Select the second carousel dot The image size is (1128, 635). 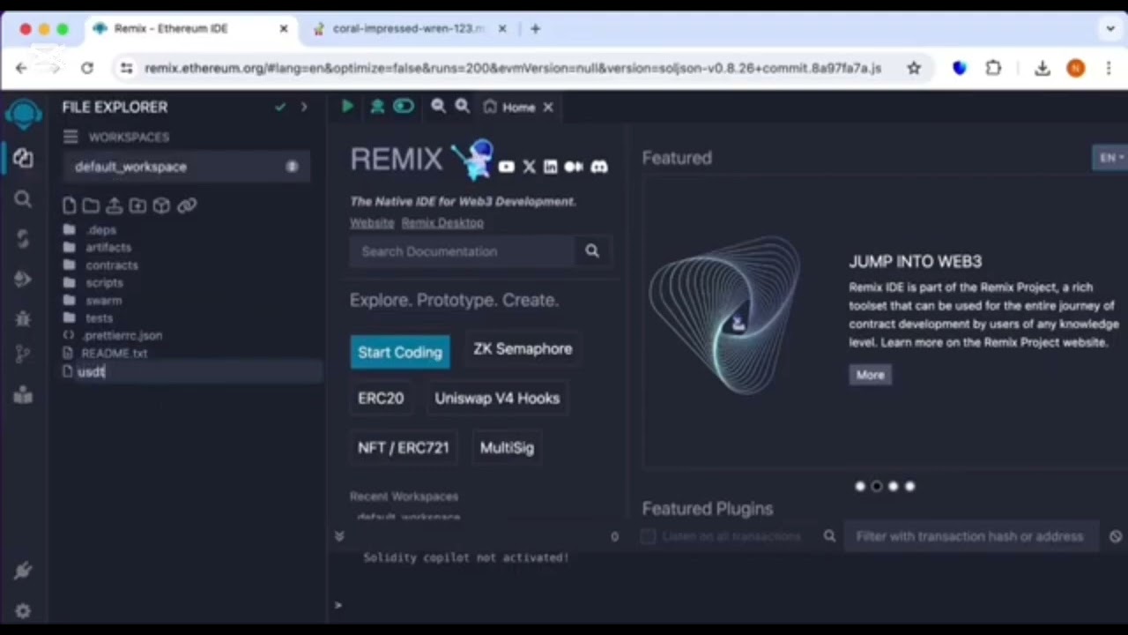877,486
